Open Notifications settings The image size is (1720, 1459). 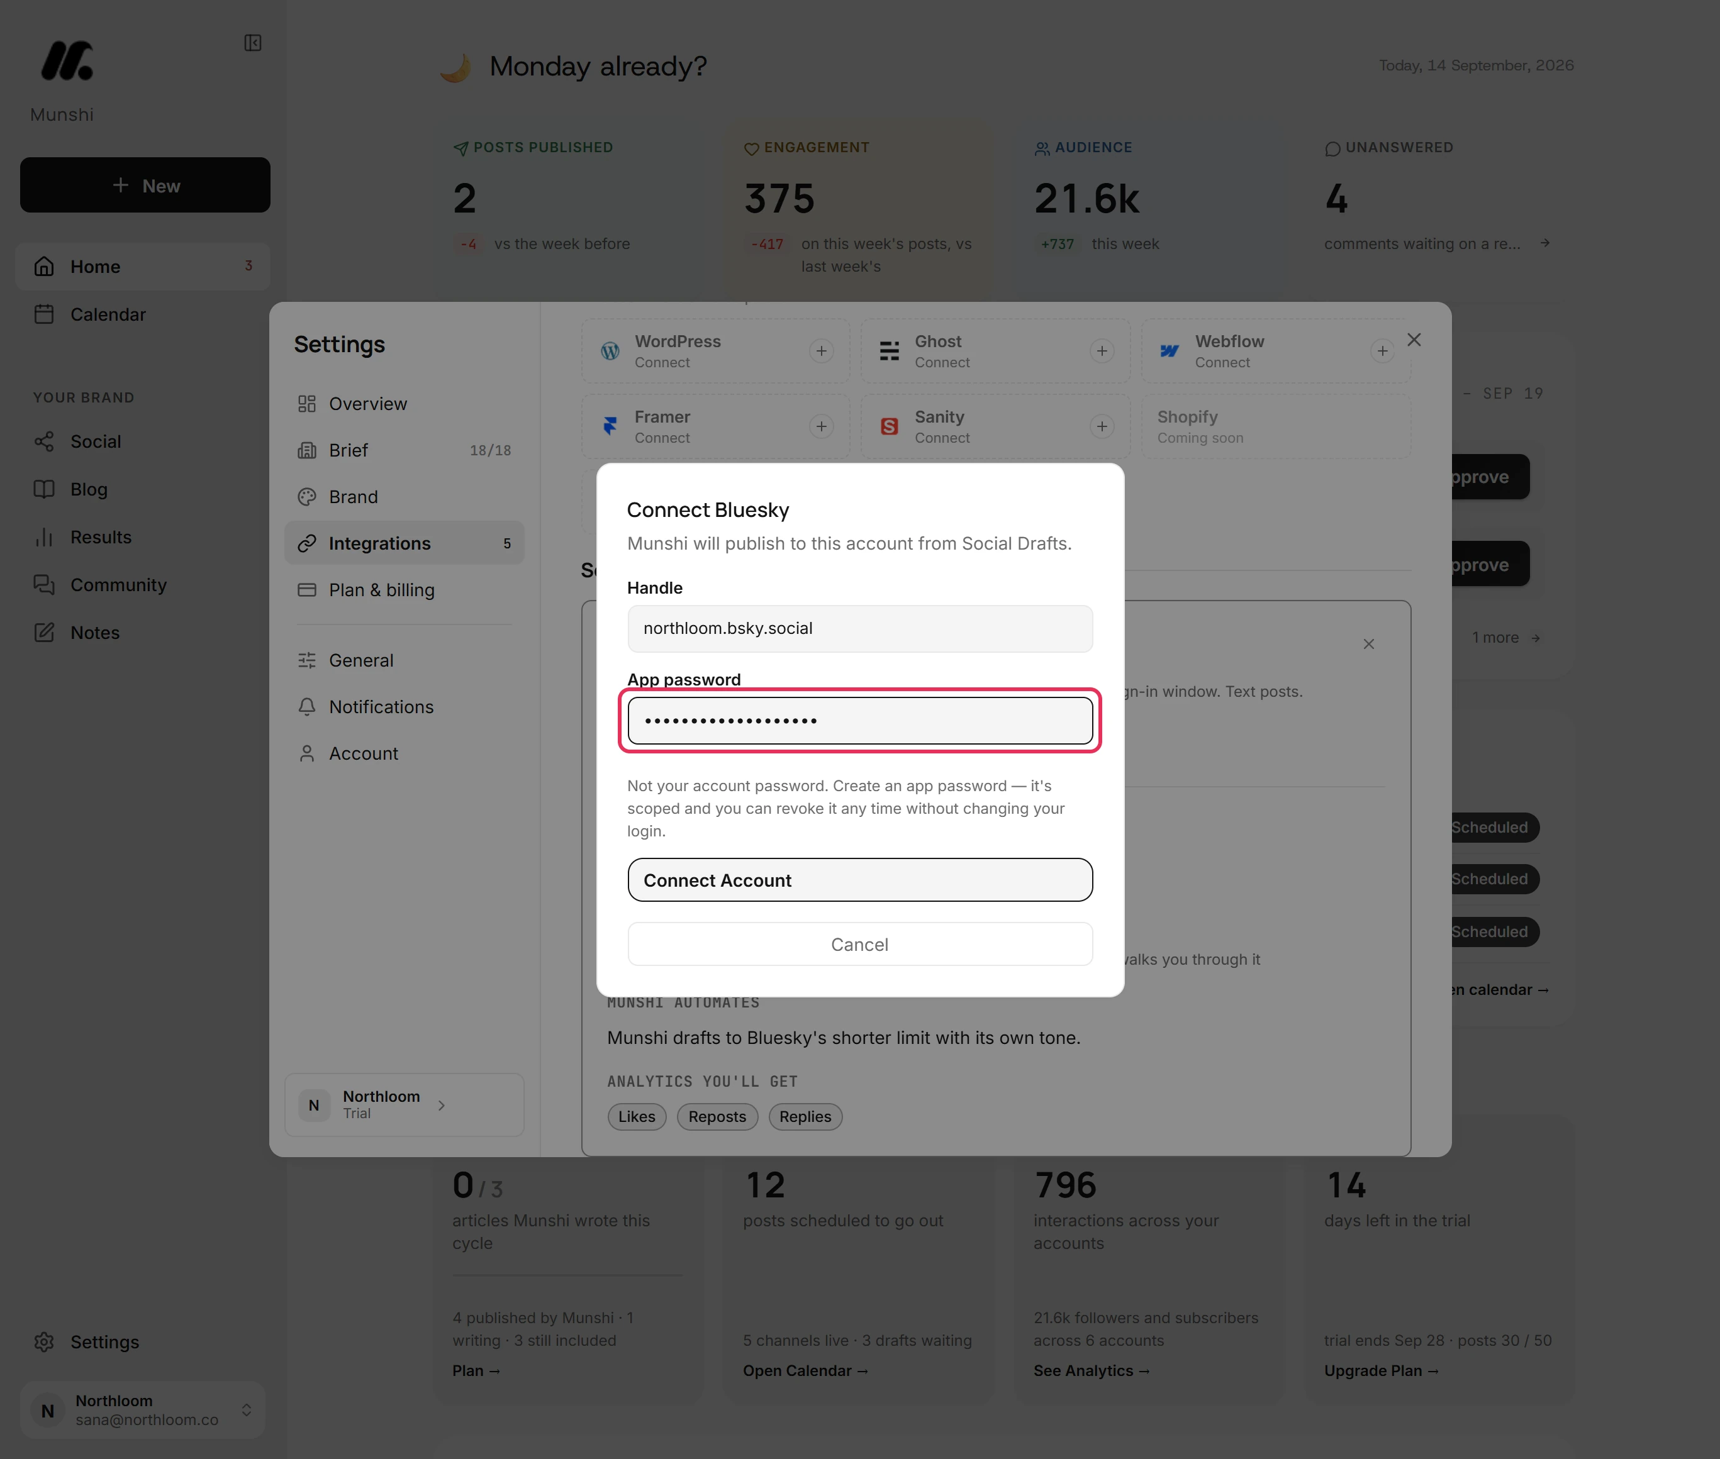coord(405,706)
